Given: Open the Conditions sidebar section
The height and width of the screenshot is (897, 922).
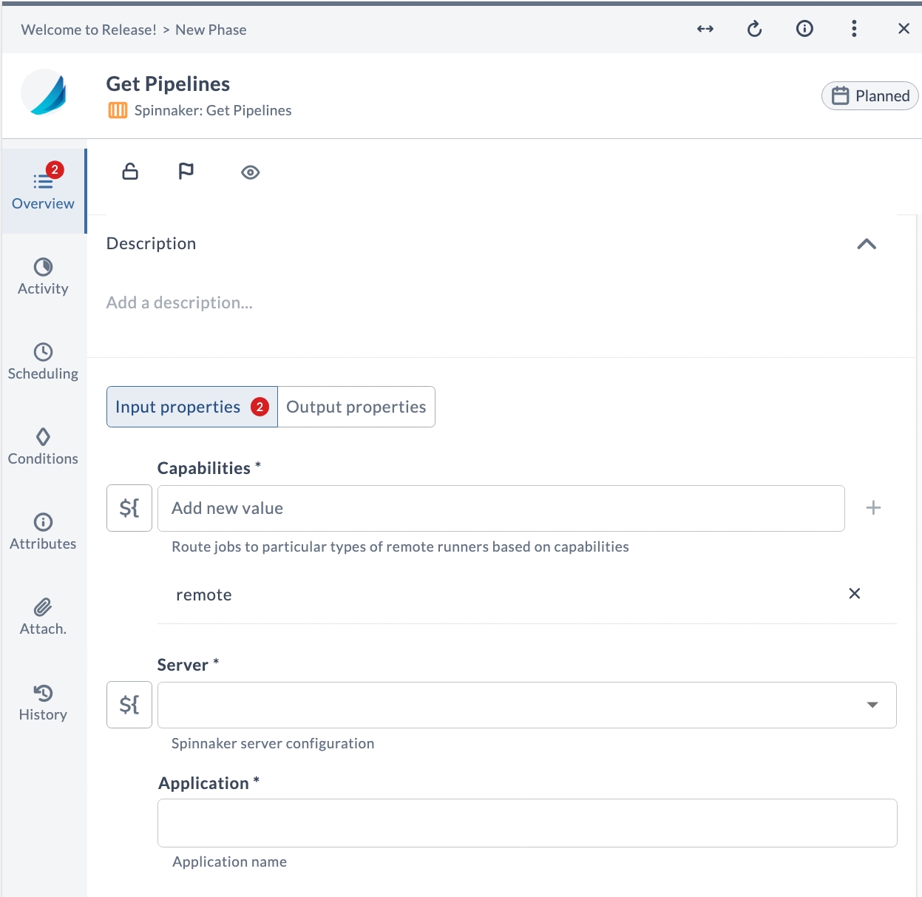Looking at the screenshot, I should click(x=42, y=446).
